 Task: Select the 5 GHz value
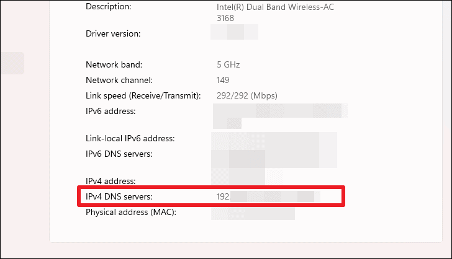point(228,64)
